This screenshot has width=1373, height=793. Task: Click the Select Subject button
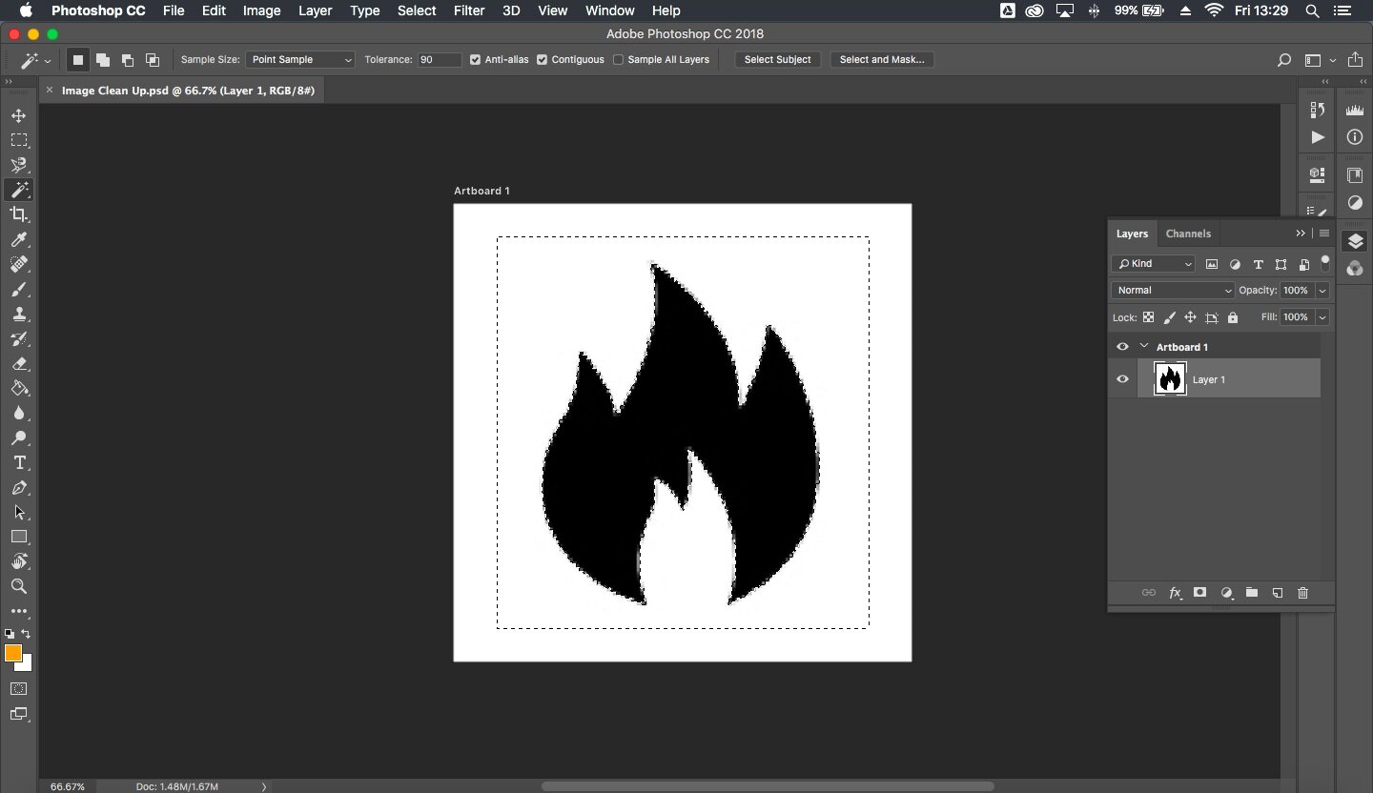click(777, 59)
